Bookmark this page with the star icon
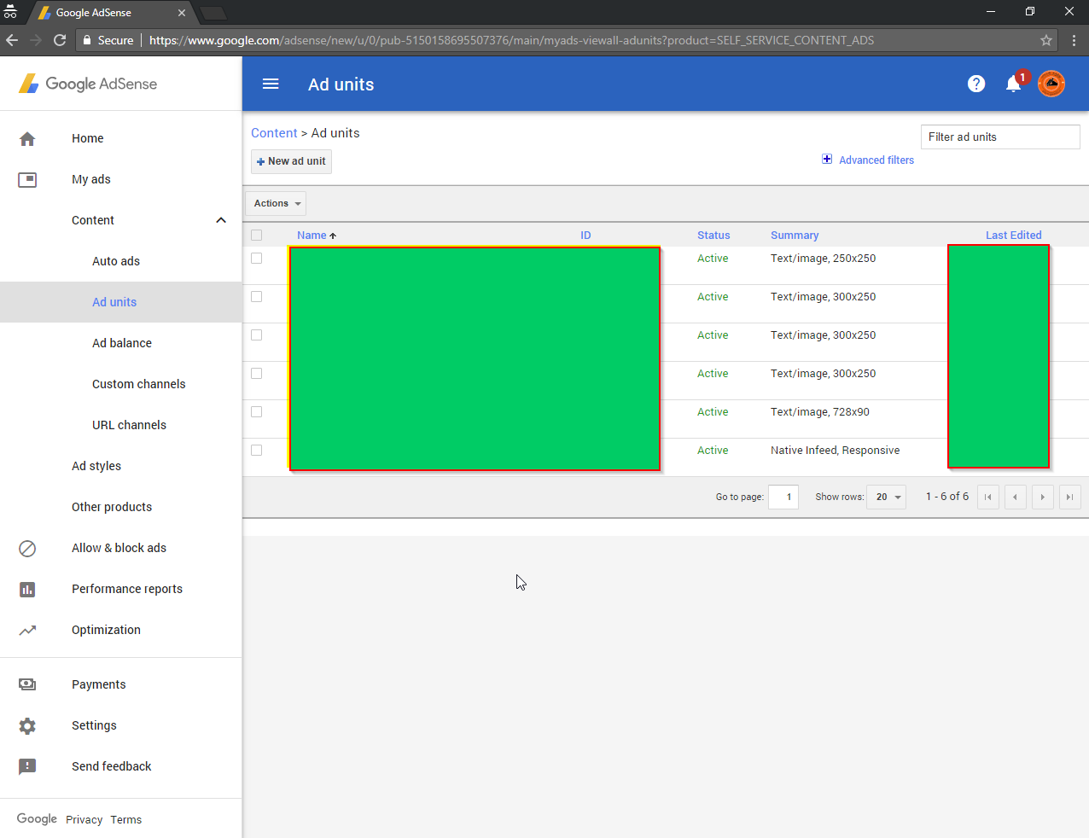The height and width of the screenshot is (838, 1089). [1046, 40]
